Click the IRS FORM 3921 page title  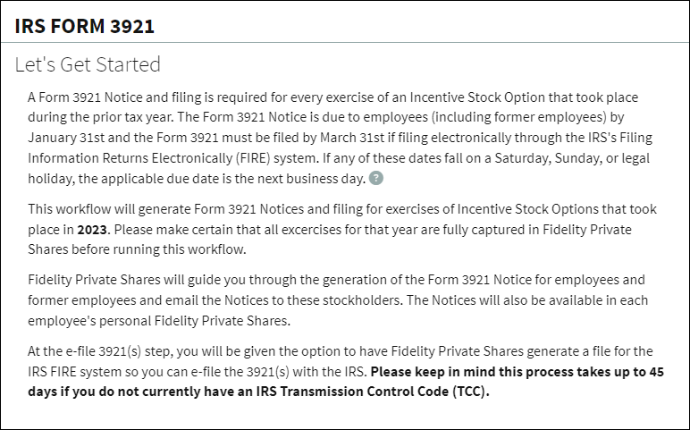coord(85,26)
